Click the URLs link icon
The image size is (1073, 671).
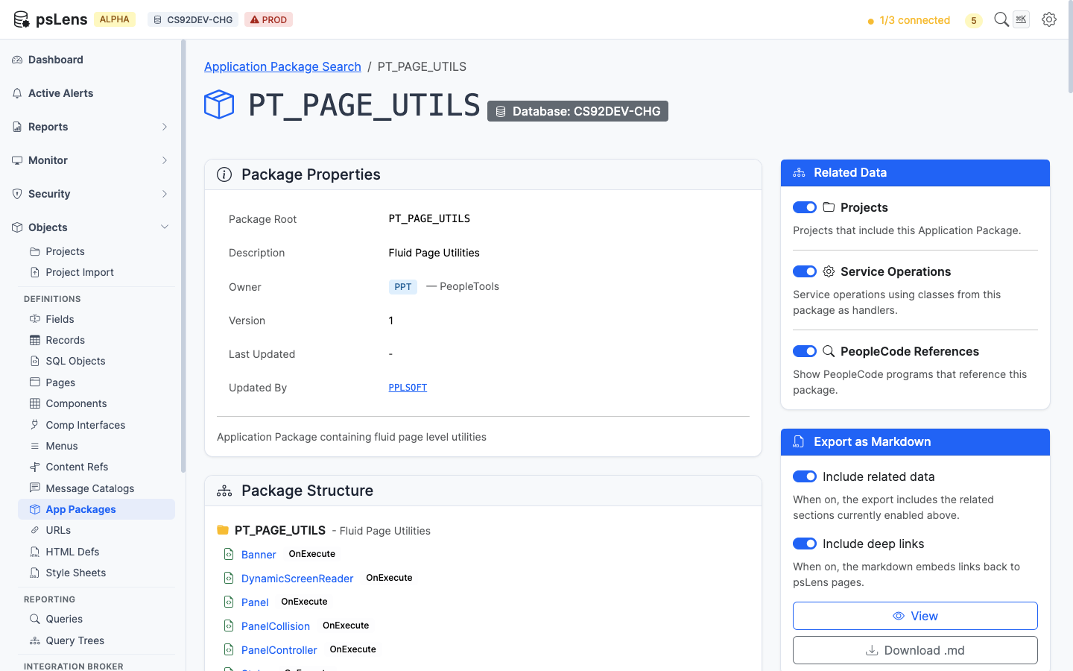34,530
